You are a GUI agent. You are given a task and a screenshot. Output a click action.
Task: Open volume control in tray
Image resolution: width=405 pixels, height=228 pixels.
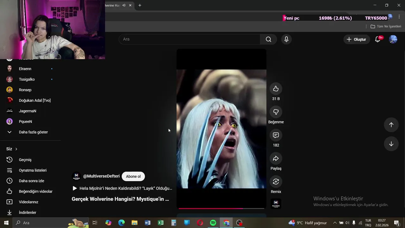click(347, 223)
